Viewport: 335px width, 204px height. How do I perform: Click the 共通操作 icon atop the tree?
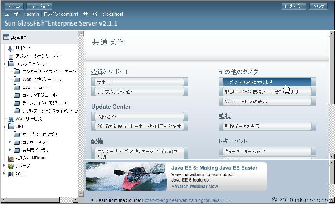(x=6, y=37)
